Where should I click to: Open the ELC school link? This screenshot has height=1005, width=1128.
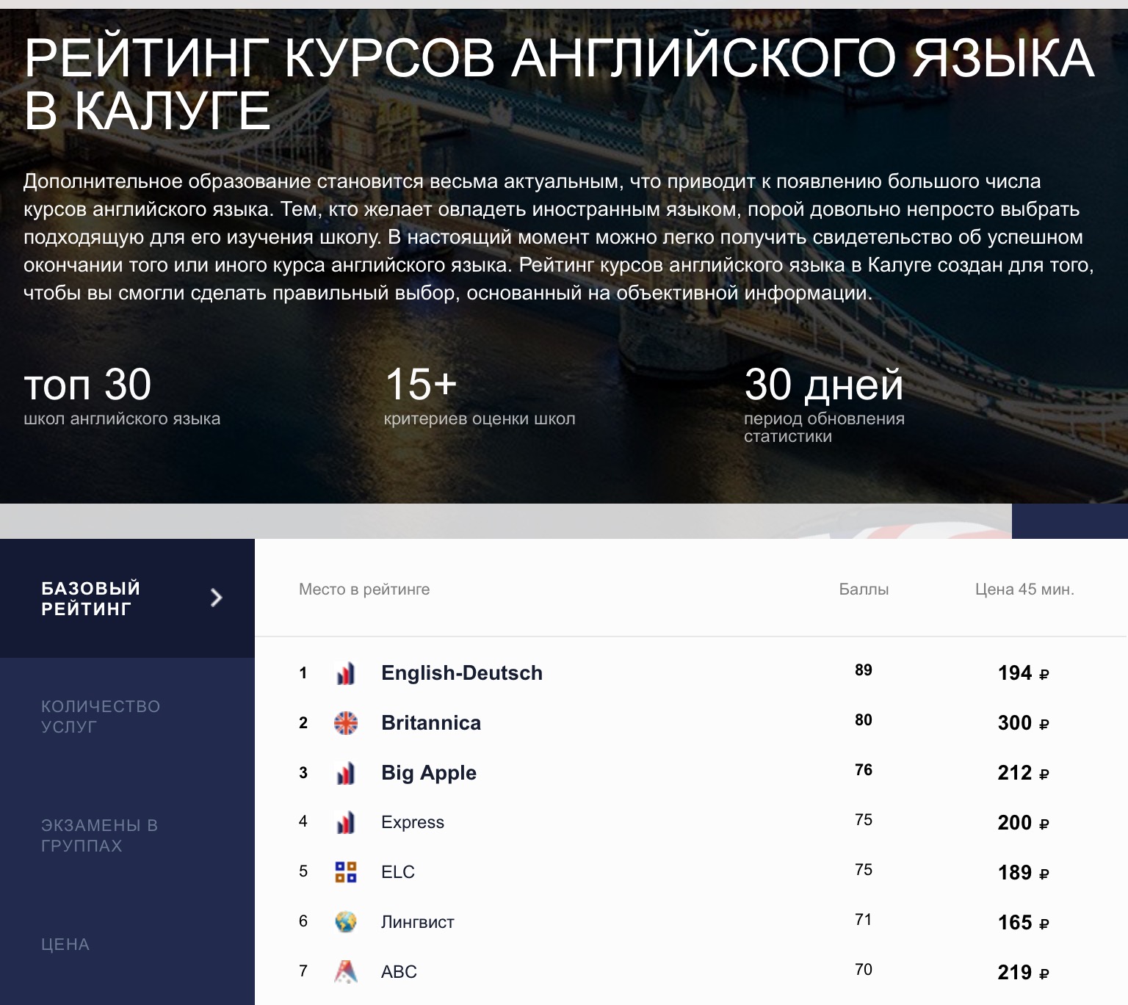click(x=398, y=872)
